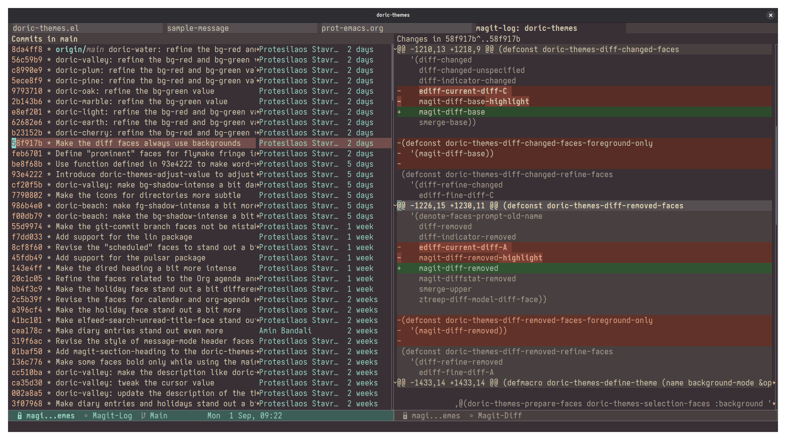Collapse the diff-changed-faces hunk heading
This screenshot has width=786, height=440.
395,49
